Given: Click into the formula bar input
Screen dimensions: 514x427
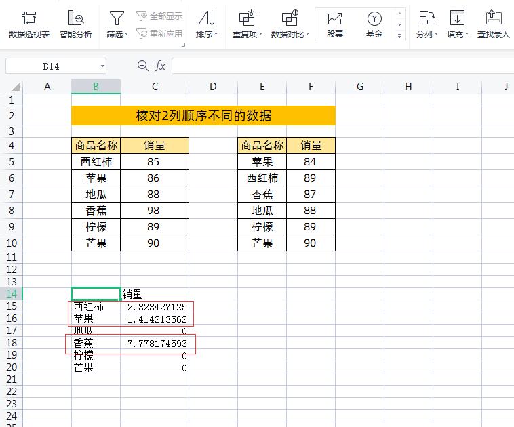Looking at the screenshot, I should [342, 66].
